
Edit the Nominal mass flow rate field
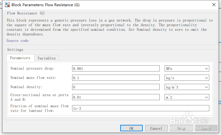point(116,78)
